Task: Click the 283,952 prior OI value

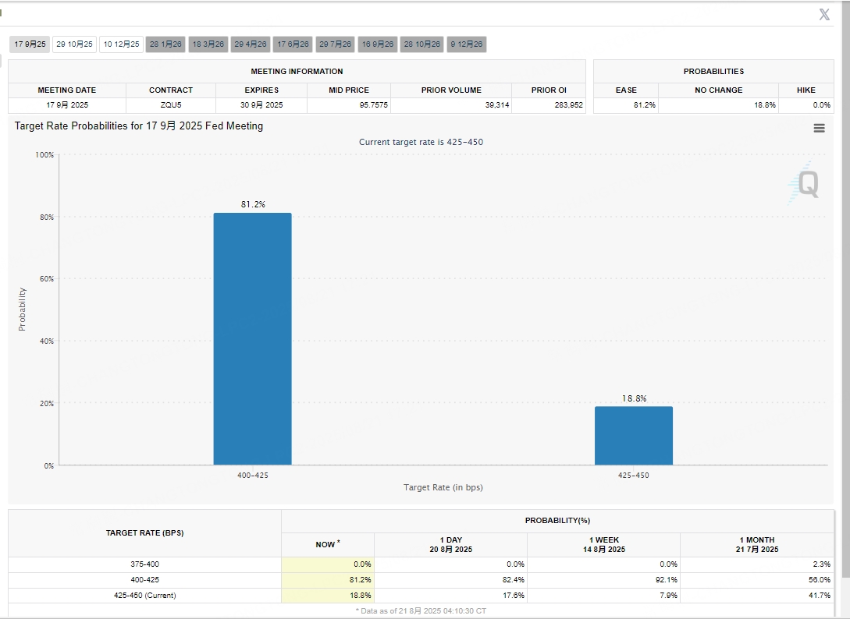Action: point(569,105)
